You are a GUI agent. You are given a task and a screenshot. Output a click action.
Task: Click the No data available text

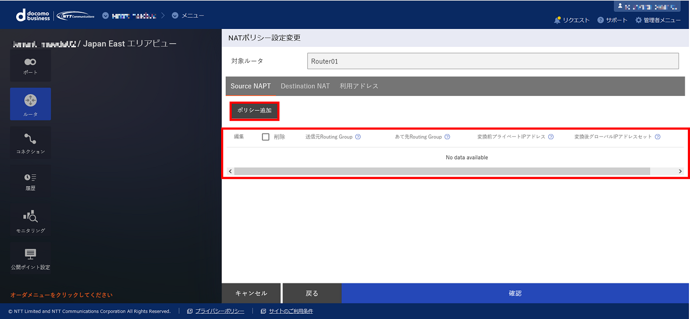pos(467,158)
